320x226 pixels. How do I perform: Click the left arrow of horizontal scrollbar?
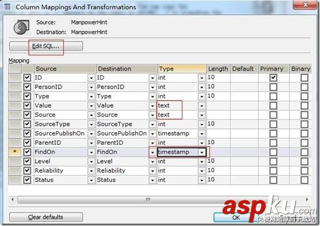13,199
